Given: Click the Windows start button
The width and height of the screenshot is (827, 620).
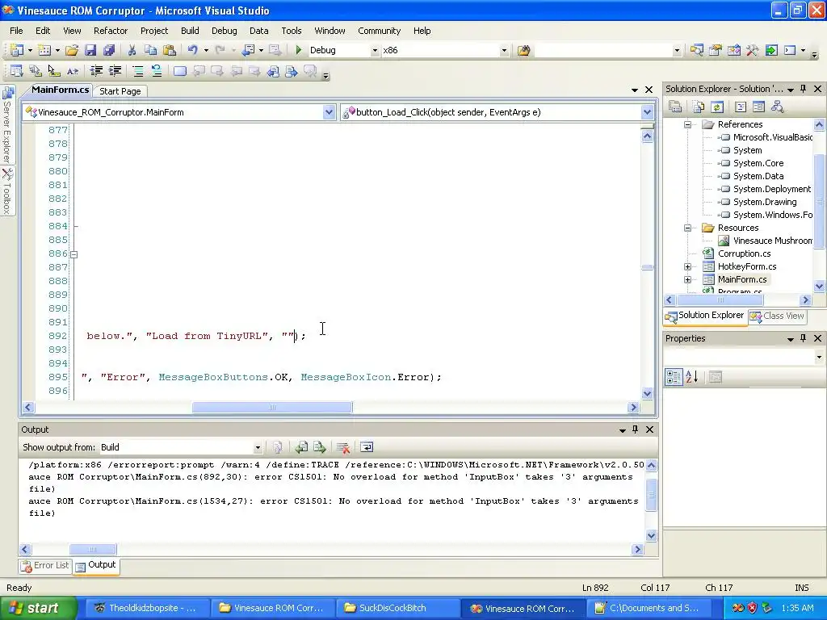Looking at the screenshot, I should click(39, 608).
